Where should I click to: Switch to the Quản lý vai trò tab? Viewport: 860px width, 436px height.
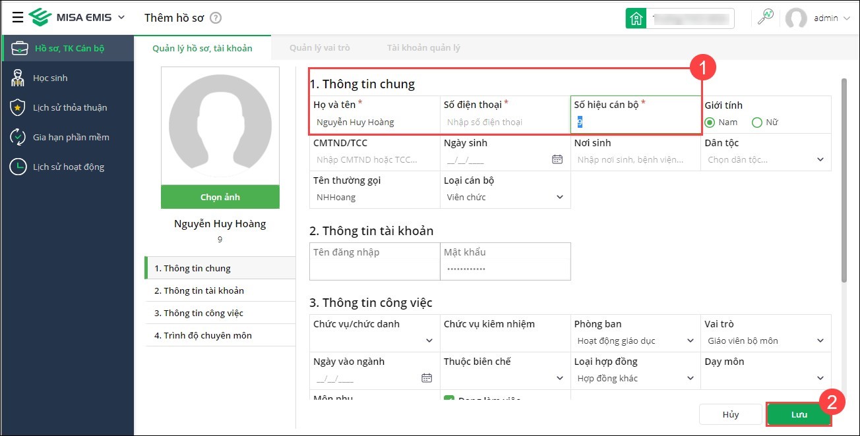[x=319, y=48]
